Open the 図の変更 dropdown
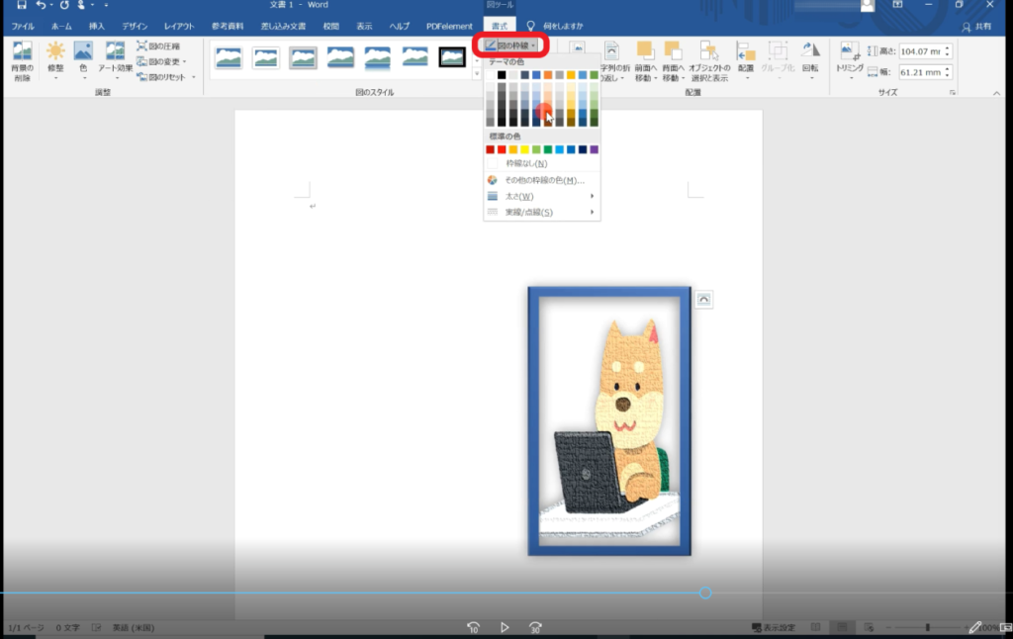 165,61
